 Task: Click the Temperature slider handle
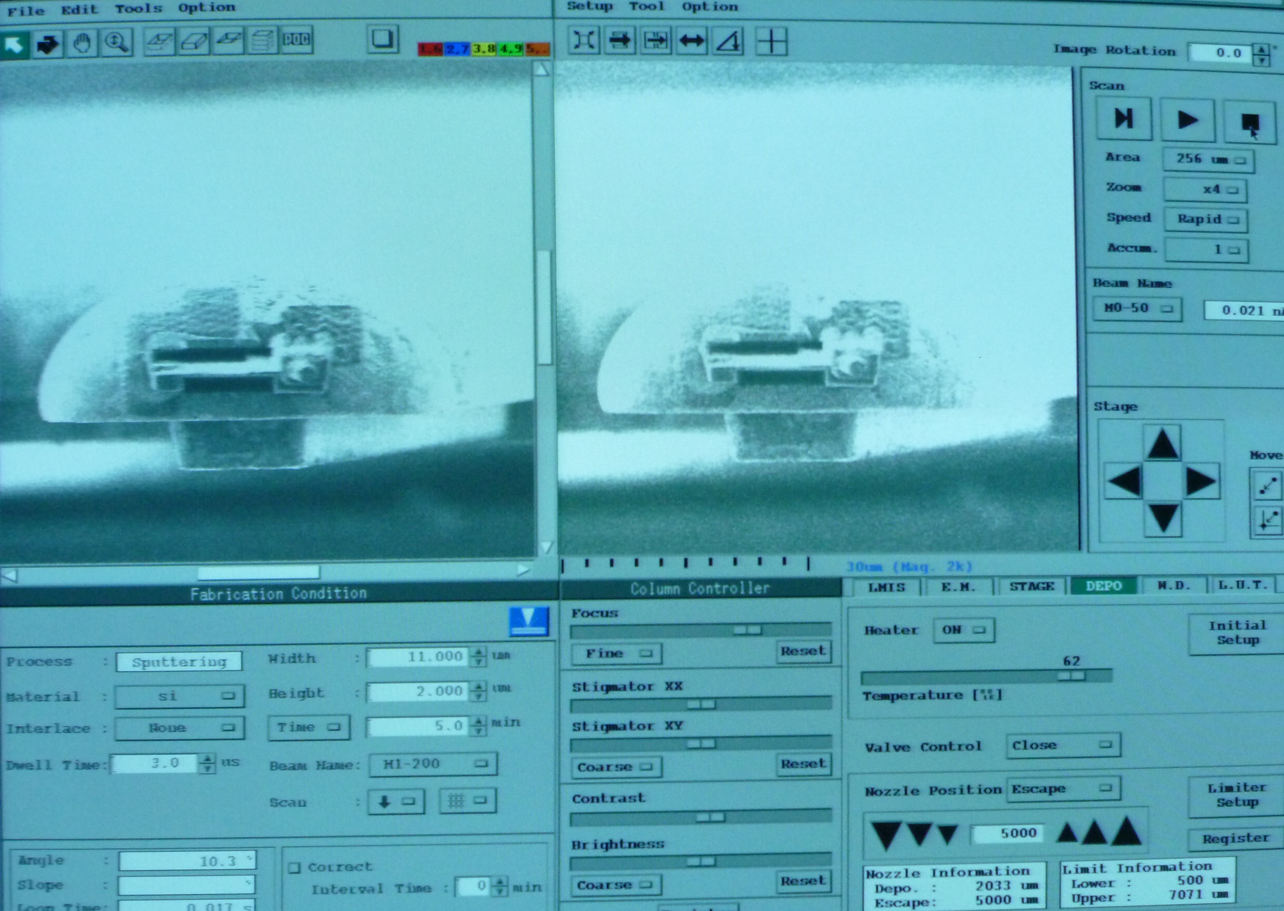[x=1071, y=676]
